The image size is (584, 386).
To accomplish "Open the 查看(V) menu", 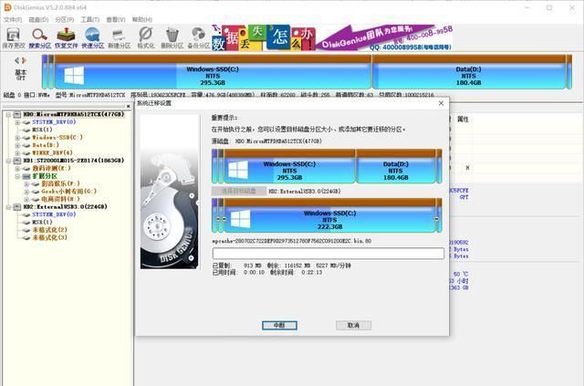I will click(x=116, y=19).
